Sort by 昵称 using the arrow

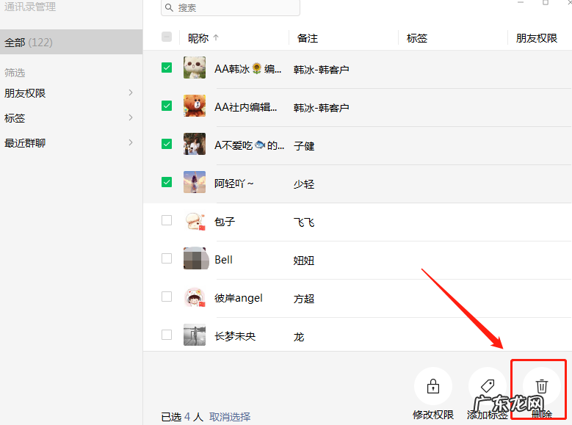pos(216,37)
